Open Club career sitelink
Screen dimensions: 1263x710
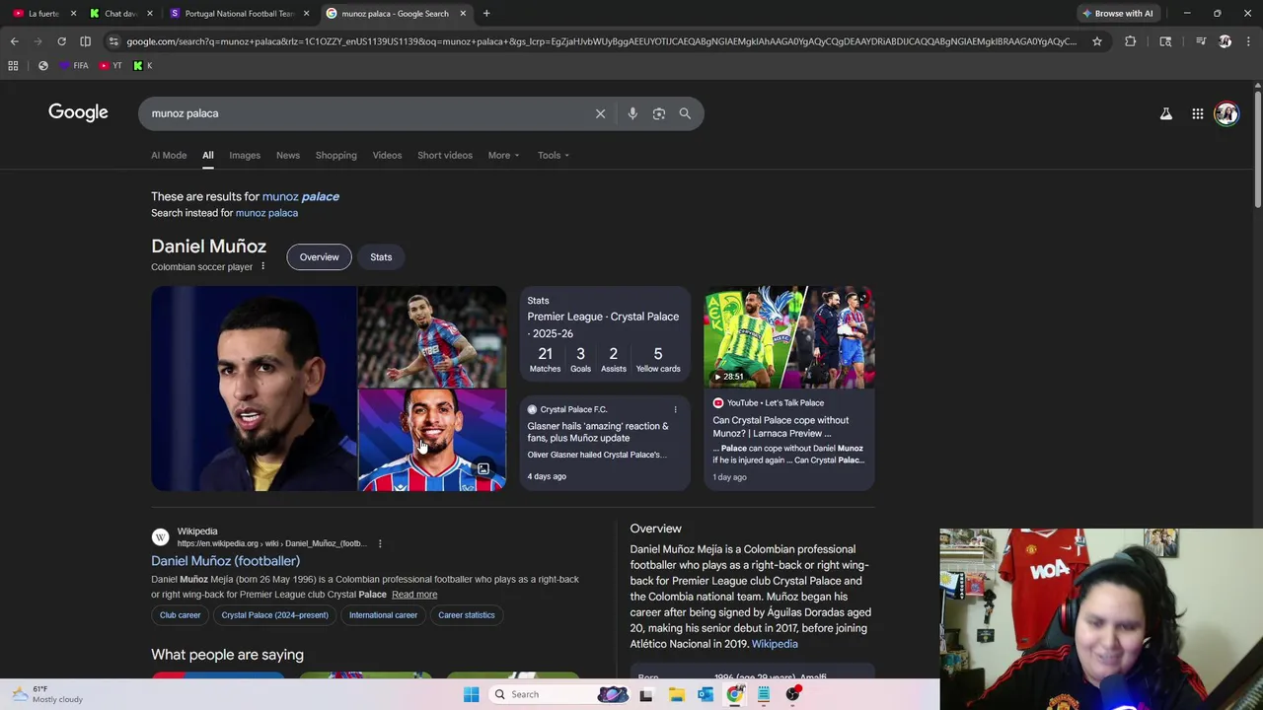pos(181,615)
